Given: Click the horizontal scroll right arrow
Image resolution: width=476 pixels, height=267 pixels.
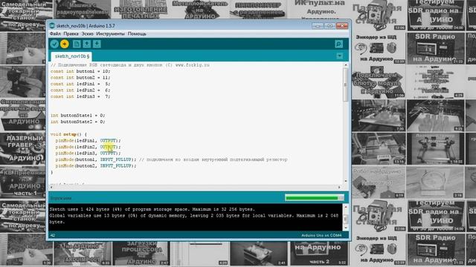Looking at the screenshot, I should [339, 187].
